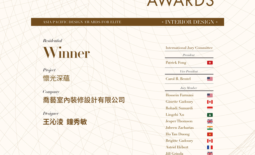Click the France flag beside Astrid Hébert
255x155 pixels.
pyautogui.click(x=210, y=147)
